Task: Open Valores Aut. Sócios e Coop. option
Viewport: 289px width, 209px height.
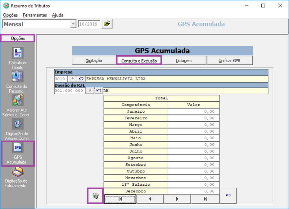Action: (17, 106)
